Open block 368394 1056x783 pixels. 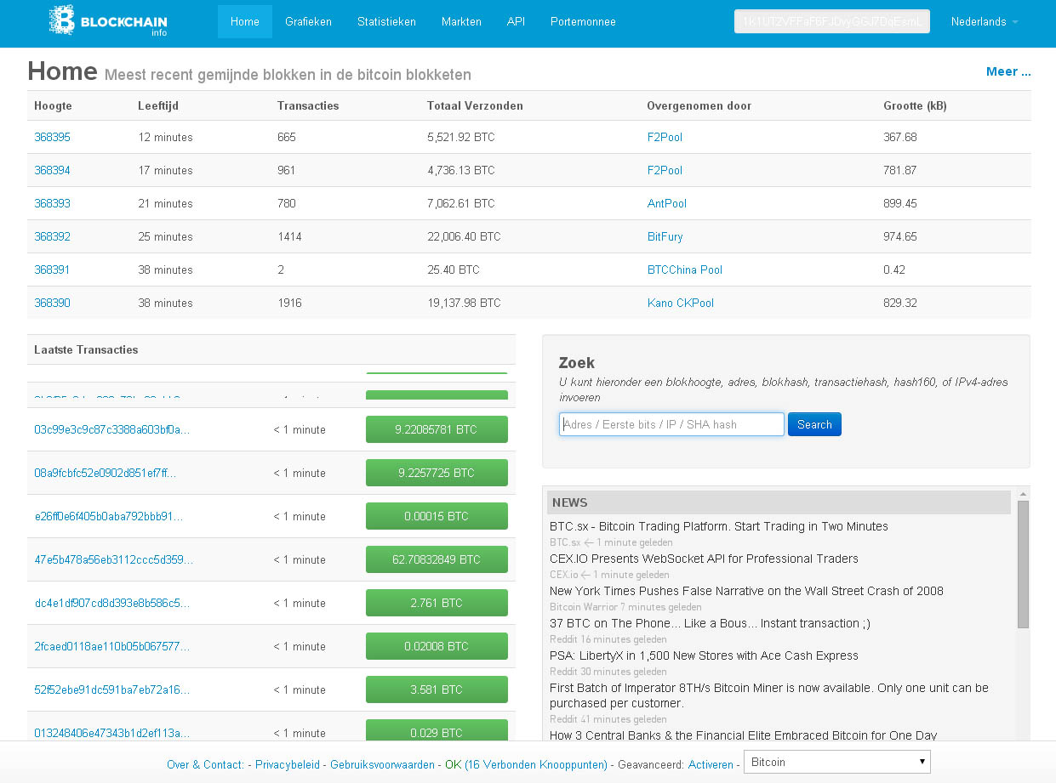(52, 170)
